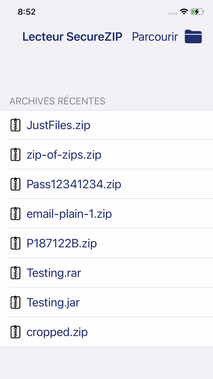The width and height of the screenshot is (213, 379).
Task: Tap the zip icon next to P187122B.zip
Action: pos(15,243)
